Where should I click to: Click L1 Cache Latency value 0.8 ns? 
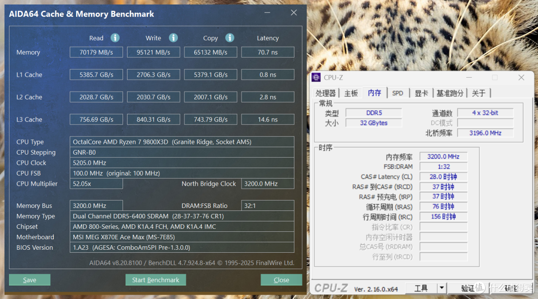pos(268,75)
